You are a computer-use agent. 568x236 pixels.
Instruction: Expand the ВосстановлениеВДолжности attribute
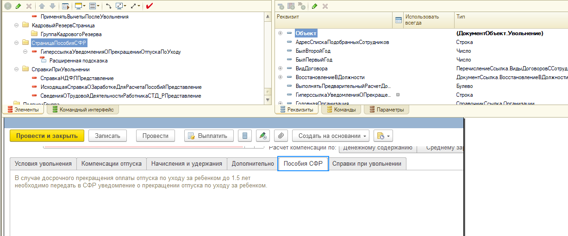[281, 77]
